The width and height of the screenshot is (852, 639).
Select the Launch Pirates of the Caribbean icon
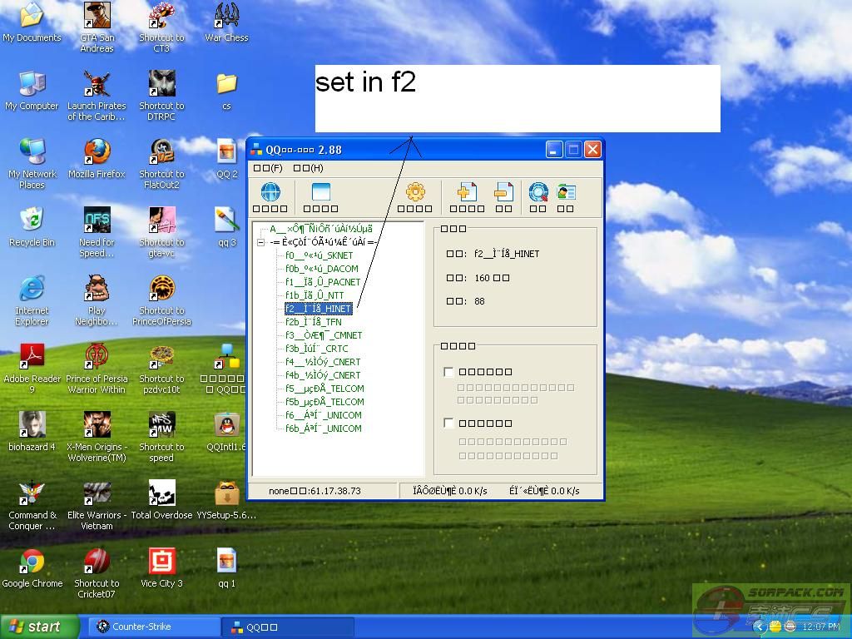[x=97, y=96]
